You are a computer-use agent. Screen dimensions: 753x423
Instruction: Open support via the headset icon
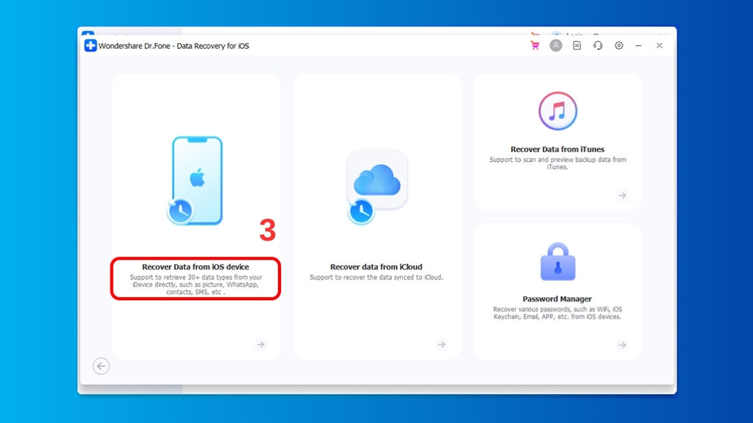tap(597, 45)
